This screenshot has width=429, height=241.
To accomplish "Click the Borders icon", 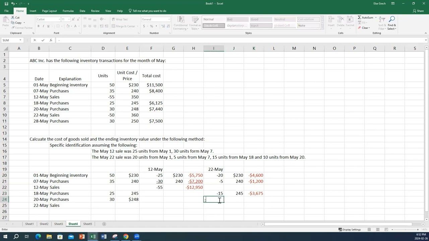I will (x=57, y=26).
